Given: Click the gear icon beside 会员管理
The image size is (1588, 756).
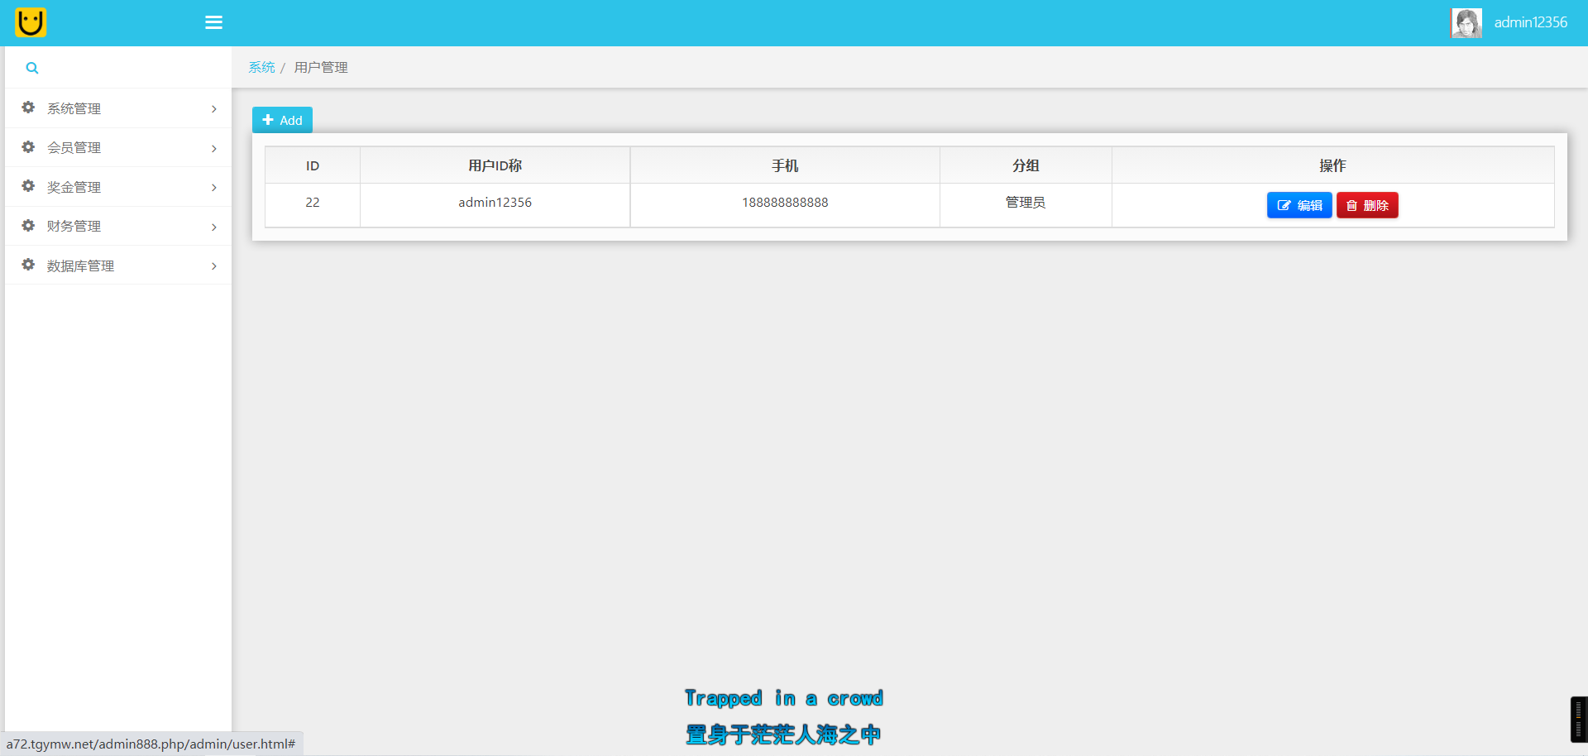Looking at the screenshot, I should 28,147.
